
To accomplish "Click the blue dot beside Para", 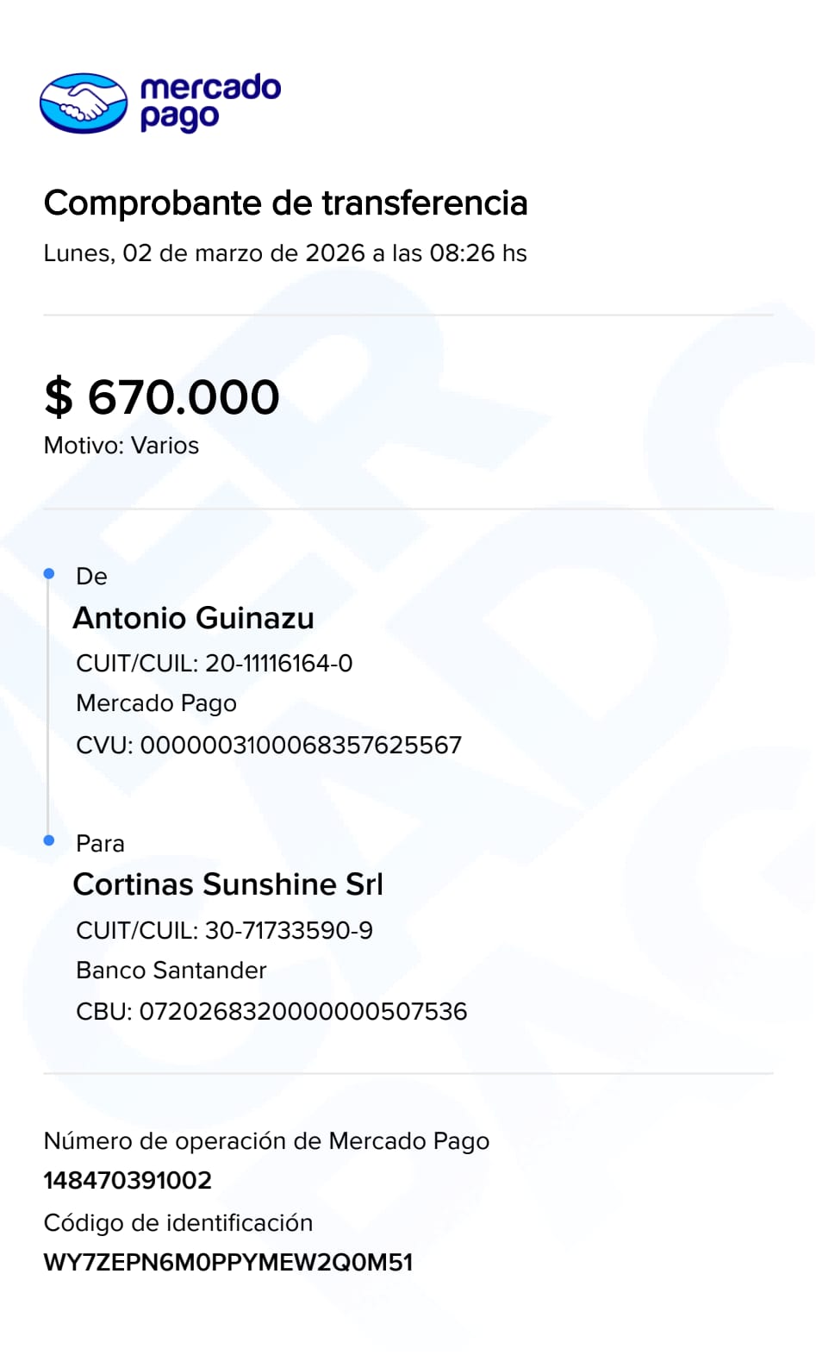I will [49, 840].
